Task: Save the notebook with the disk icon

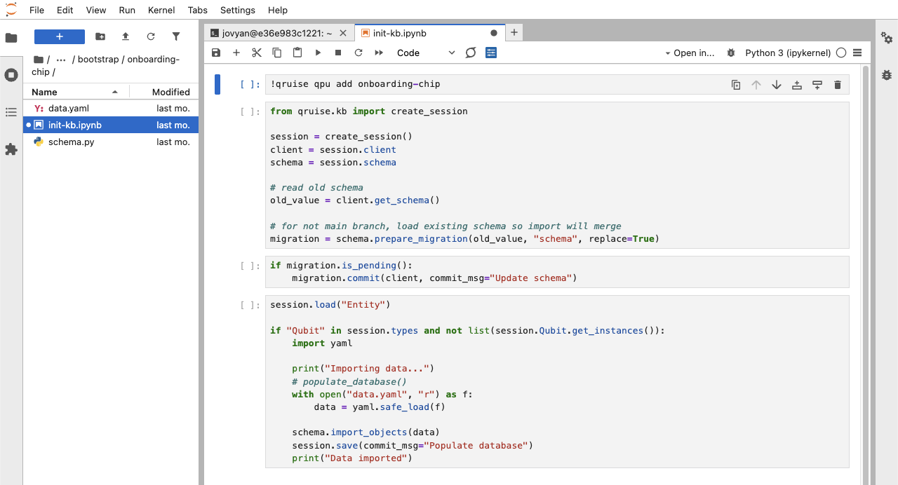Action: [216, 53]
